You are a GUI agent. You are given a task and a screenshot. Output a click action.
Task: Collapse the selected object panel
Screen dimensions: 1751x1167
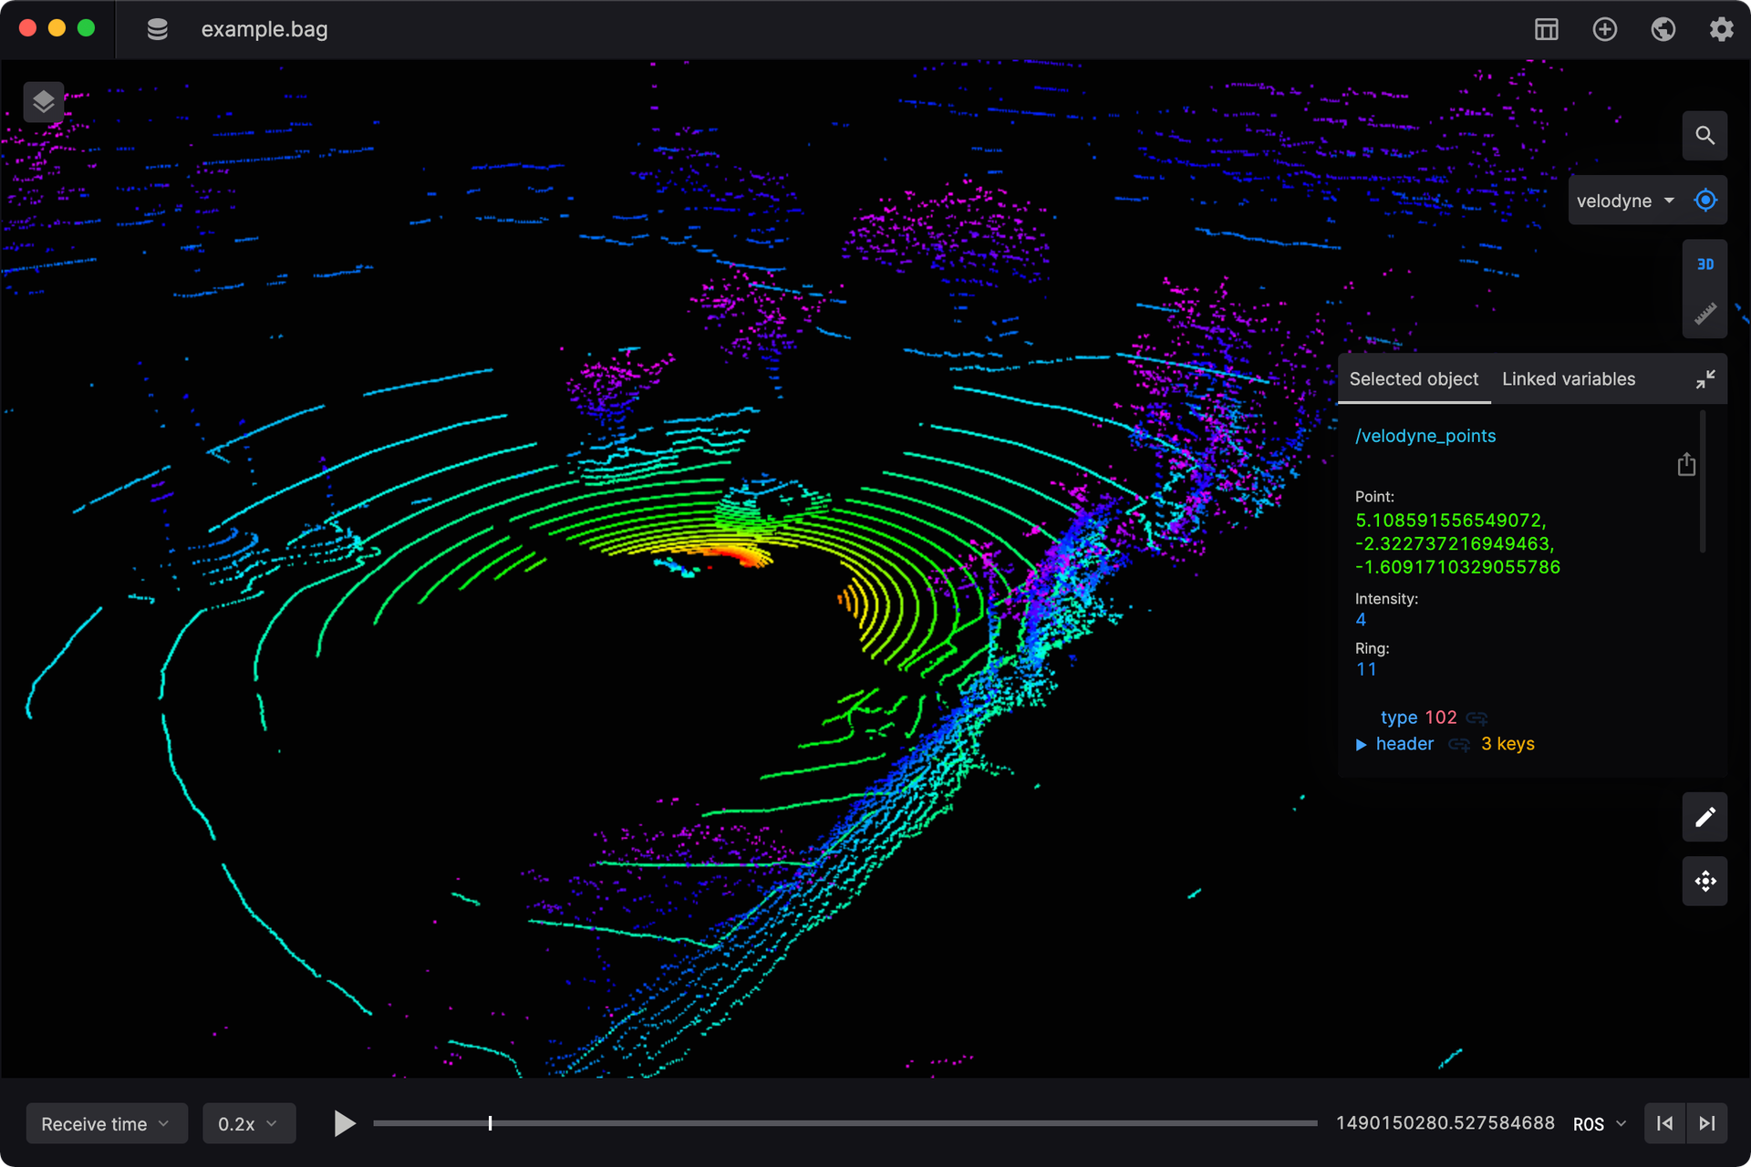coord(1704,379)
